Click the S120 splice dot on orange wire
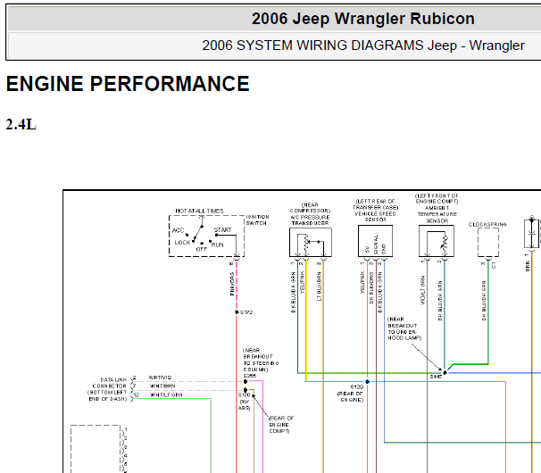The image size is (541, 473). (x=368, y=382)
